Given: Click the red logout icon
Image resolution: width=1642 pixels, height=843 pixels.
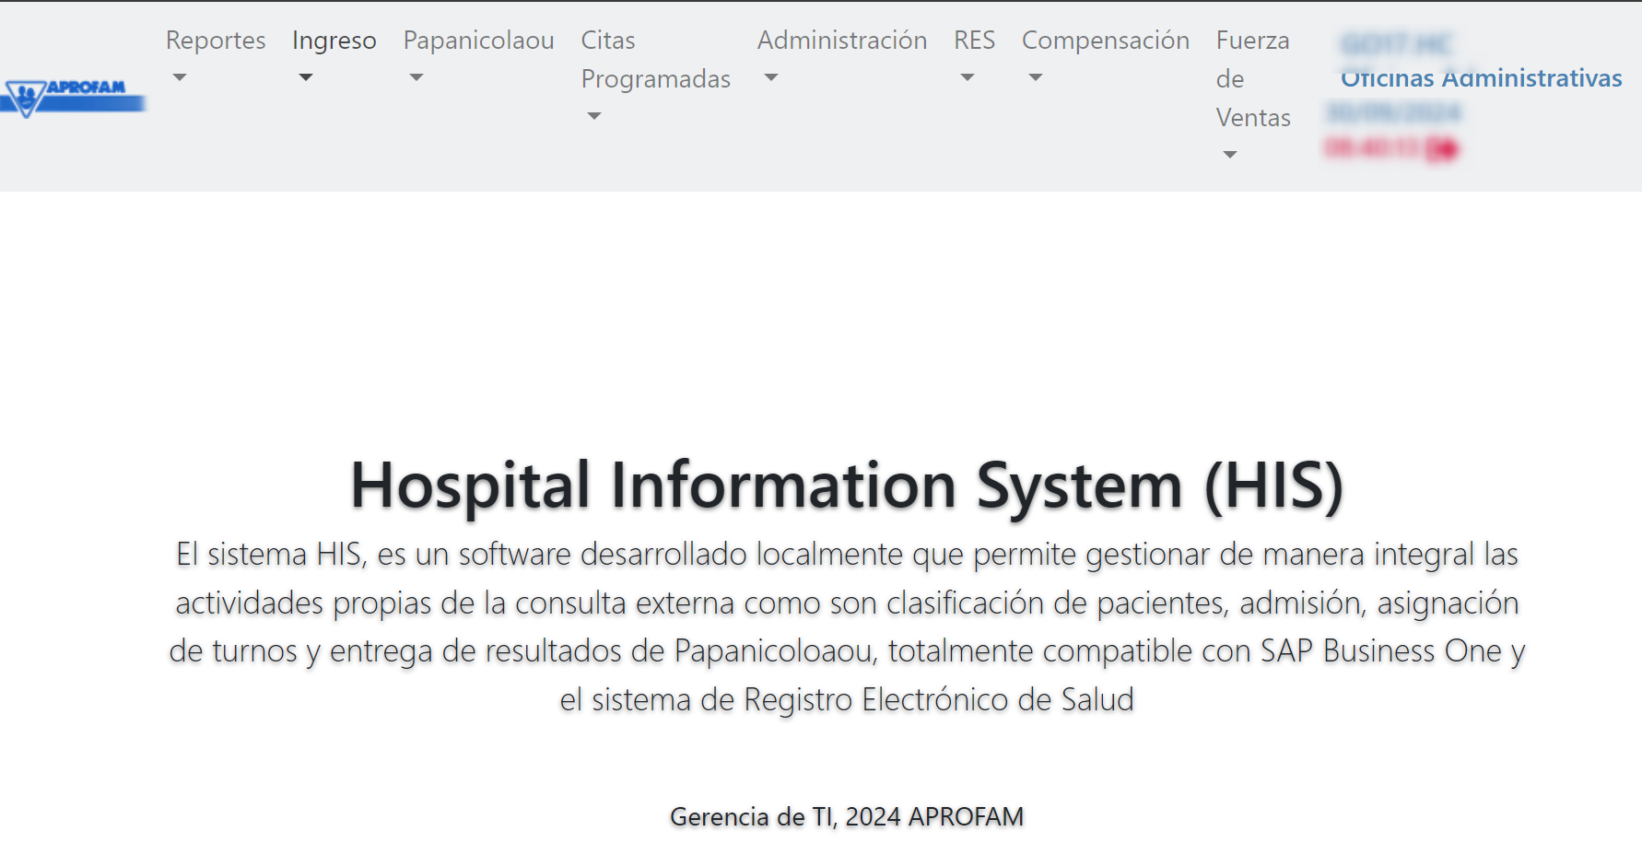Looking at the screenshot, I should click(x=1443, y=148).
